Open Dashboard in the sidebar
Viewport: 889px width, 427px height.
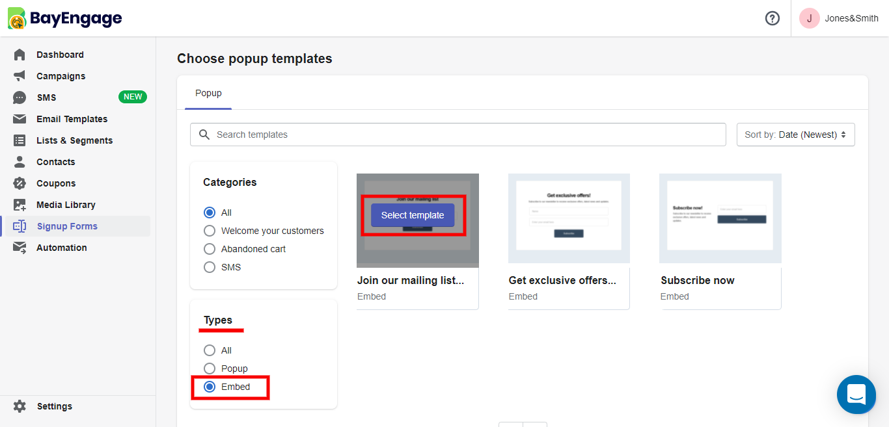(60, 55)
